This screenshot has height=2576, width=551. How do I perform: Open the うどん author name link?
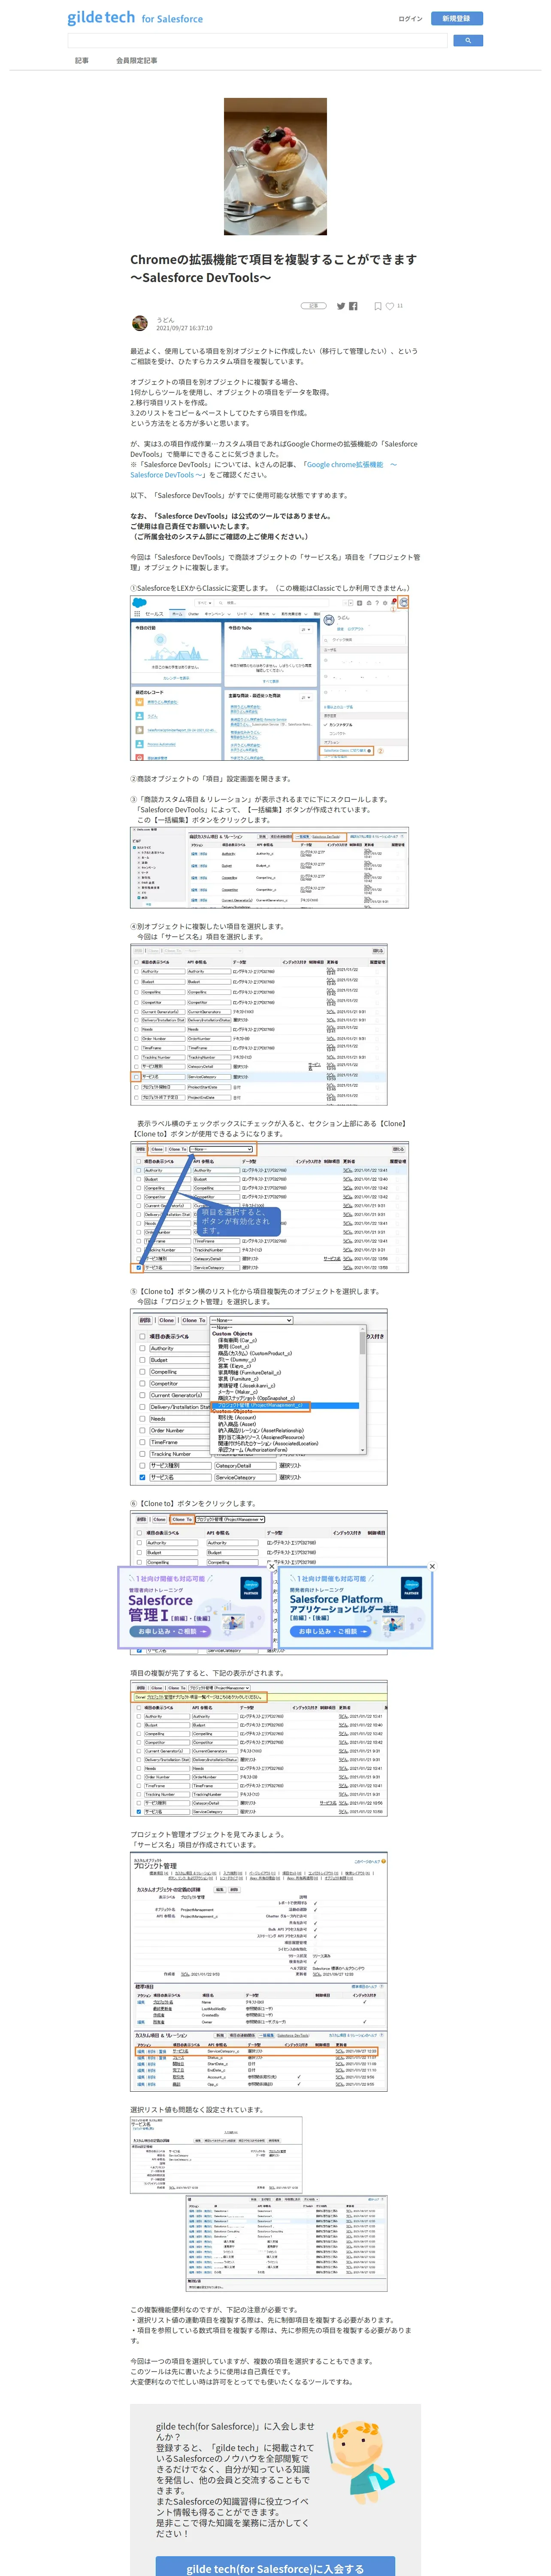click(165, 320)
